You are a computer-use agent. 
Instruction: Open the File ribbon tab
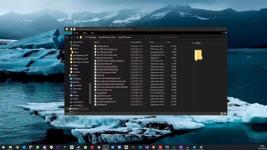[68, 33]
